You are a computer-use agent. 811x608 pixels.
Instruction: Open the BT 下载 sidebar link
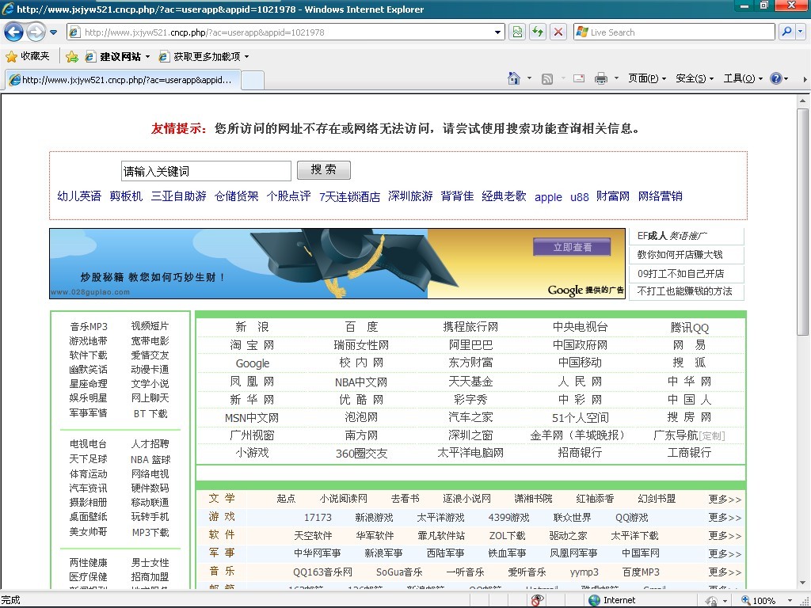(x=150, y=413)
